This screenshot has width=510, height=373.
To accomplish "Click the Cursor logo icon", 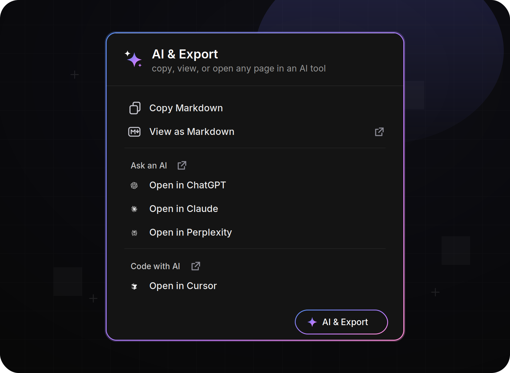I will pos(134,286).
